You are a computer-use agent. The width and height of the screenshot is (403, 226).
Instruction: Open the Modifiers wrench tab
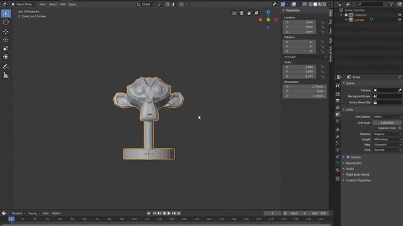338,136
